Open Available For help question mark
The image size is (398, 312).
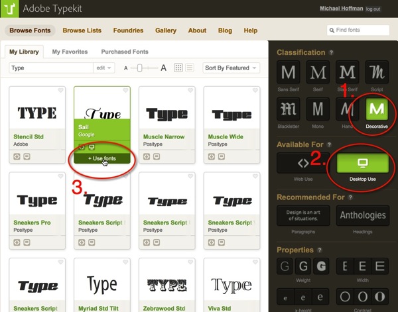point(329,144)
